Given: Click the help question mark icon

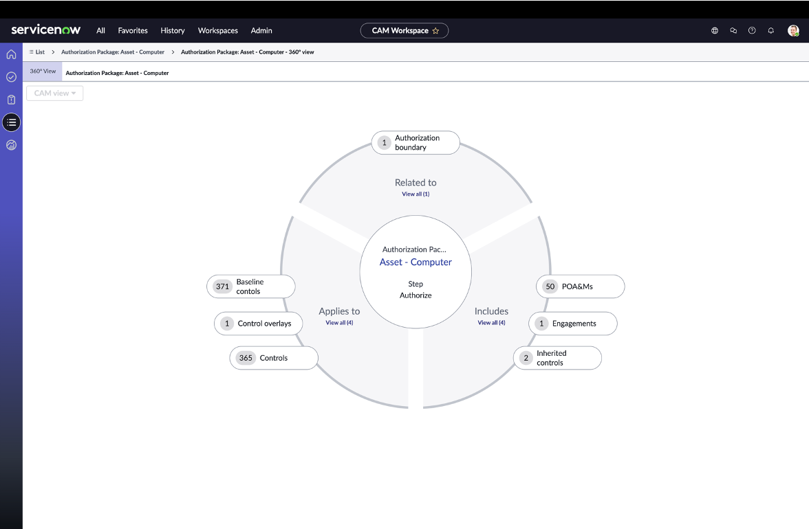Looking at the screenshot, I should pyautogui.click(x=752, y=30).
